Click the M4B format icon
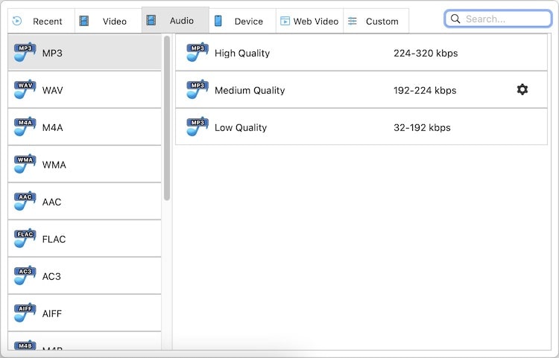 (x=25, y=345)
